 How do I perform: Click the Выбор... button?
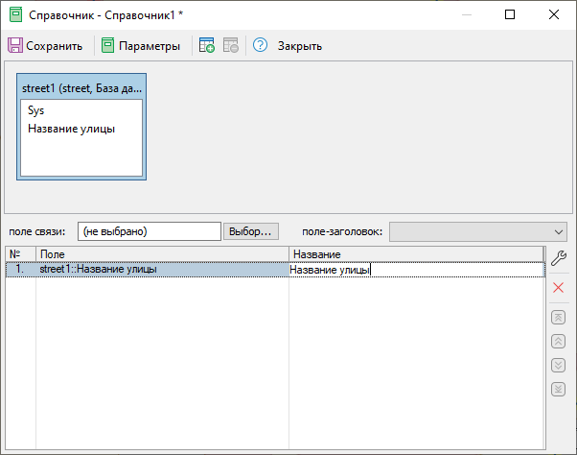[x=251, y=231]
